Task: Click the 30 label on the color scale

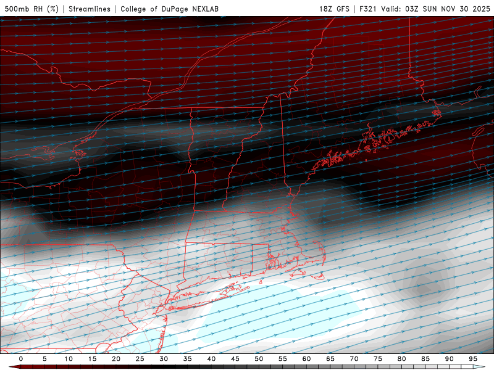Action: pos(164,359)
